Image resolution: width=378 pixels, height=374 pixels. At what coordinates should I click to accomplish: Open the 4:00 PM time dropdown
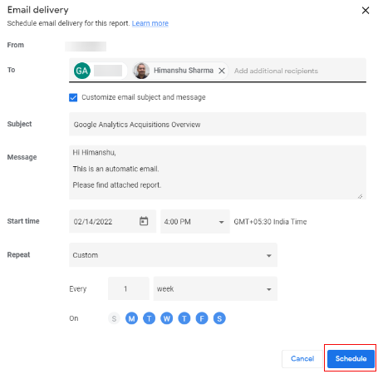(195, 221)
